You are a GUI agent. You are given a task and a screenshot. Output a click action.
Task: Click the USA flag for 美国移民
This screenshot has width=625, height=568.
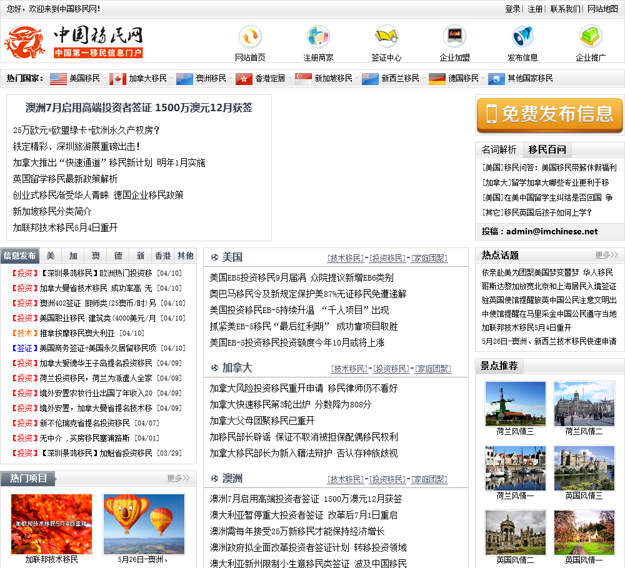click(58, 79)
